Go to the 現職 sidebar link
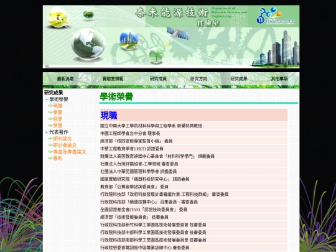Image resolution: width=336 pixels, height=252 pixels. pos(58,106)
